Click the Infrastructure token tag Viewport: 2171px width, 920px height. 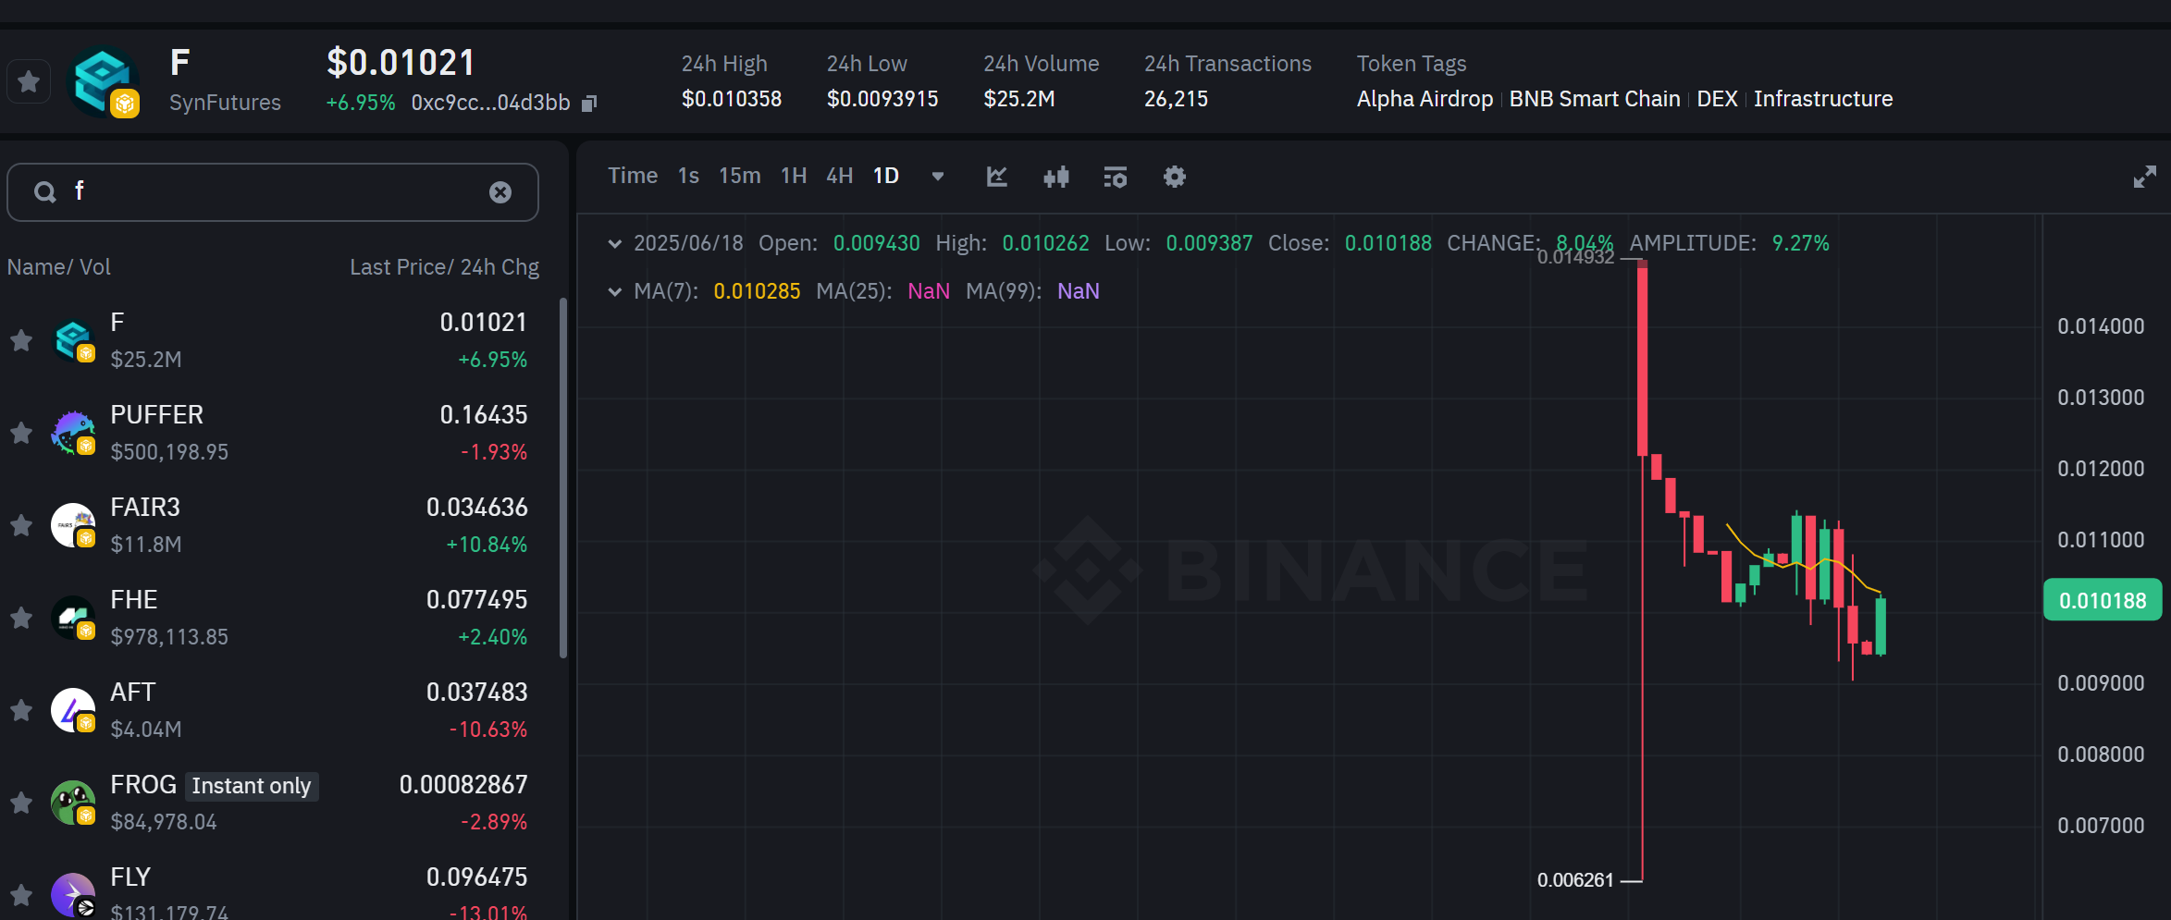[1823, 99]
